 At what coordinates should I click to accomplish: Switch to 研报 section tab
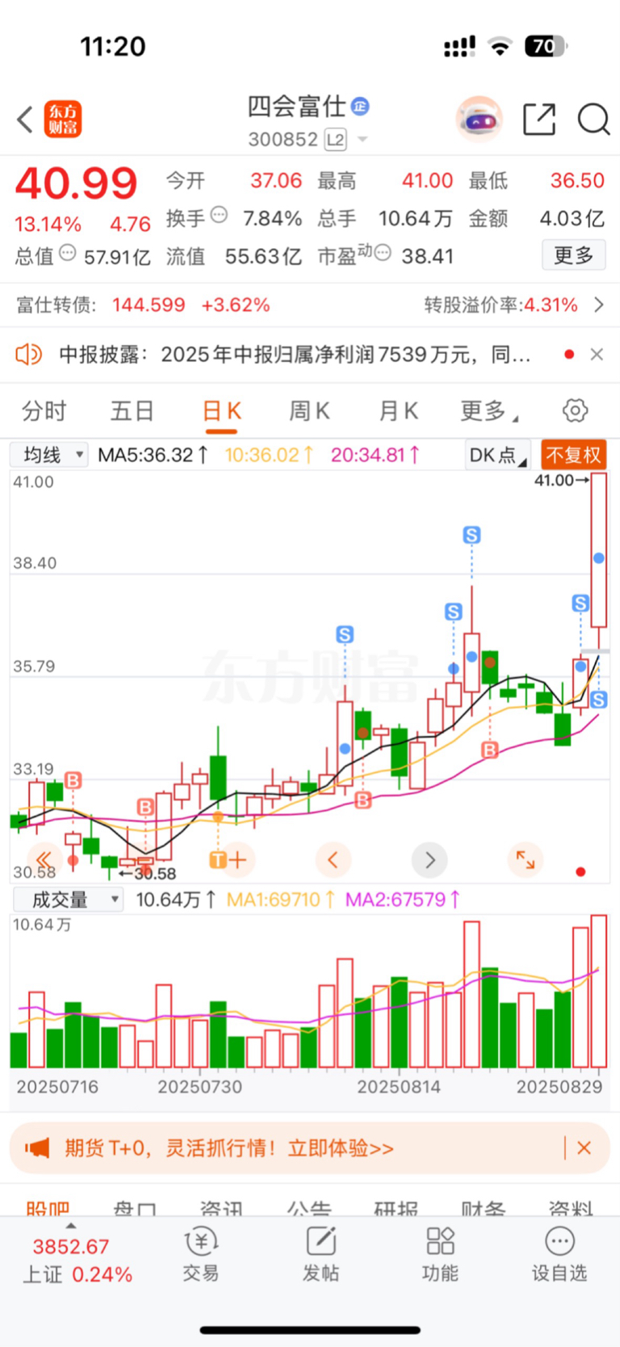click(396, 1209)
